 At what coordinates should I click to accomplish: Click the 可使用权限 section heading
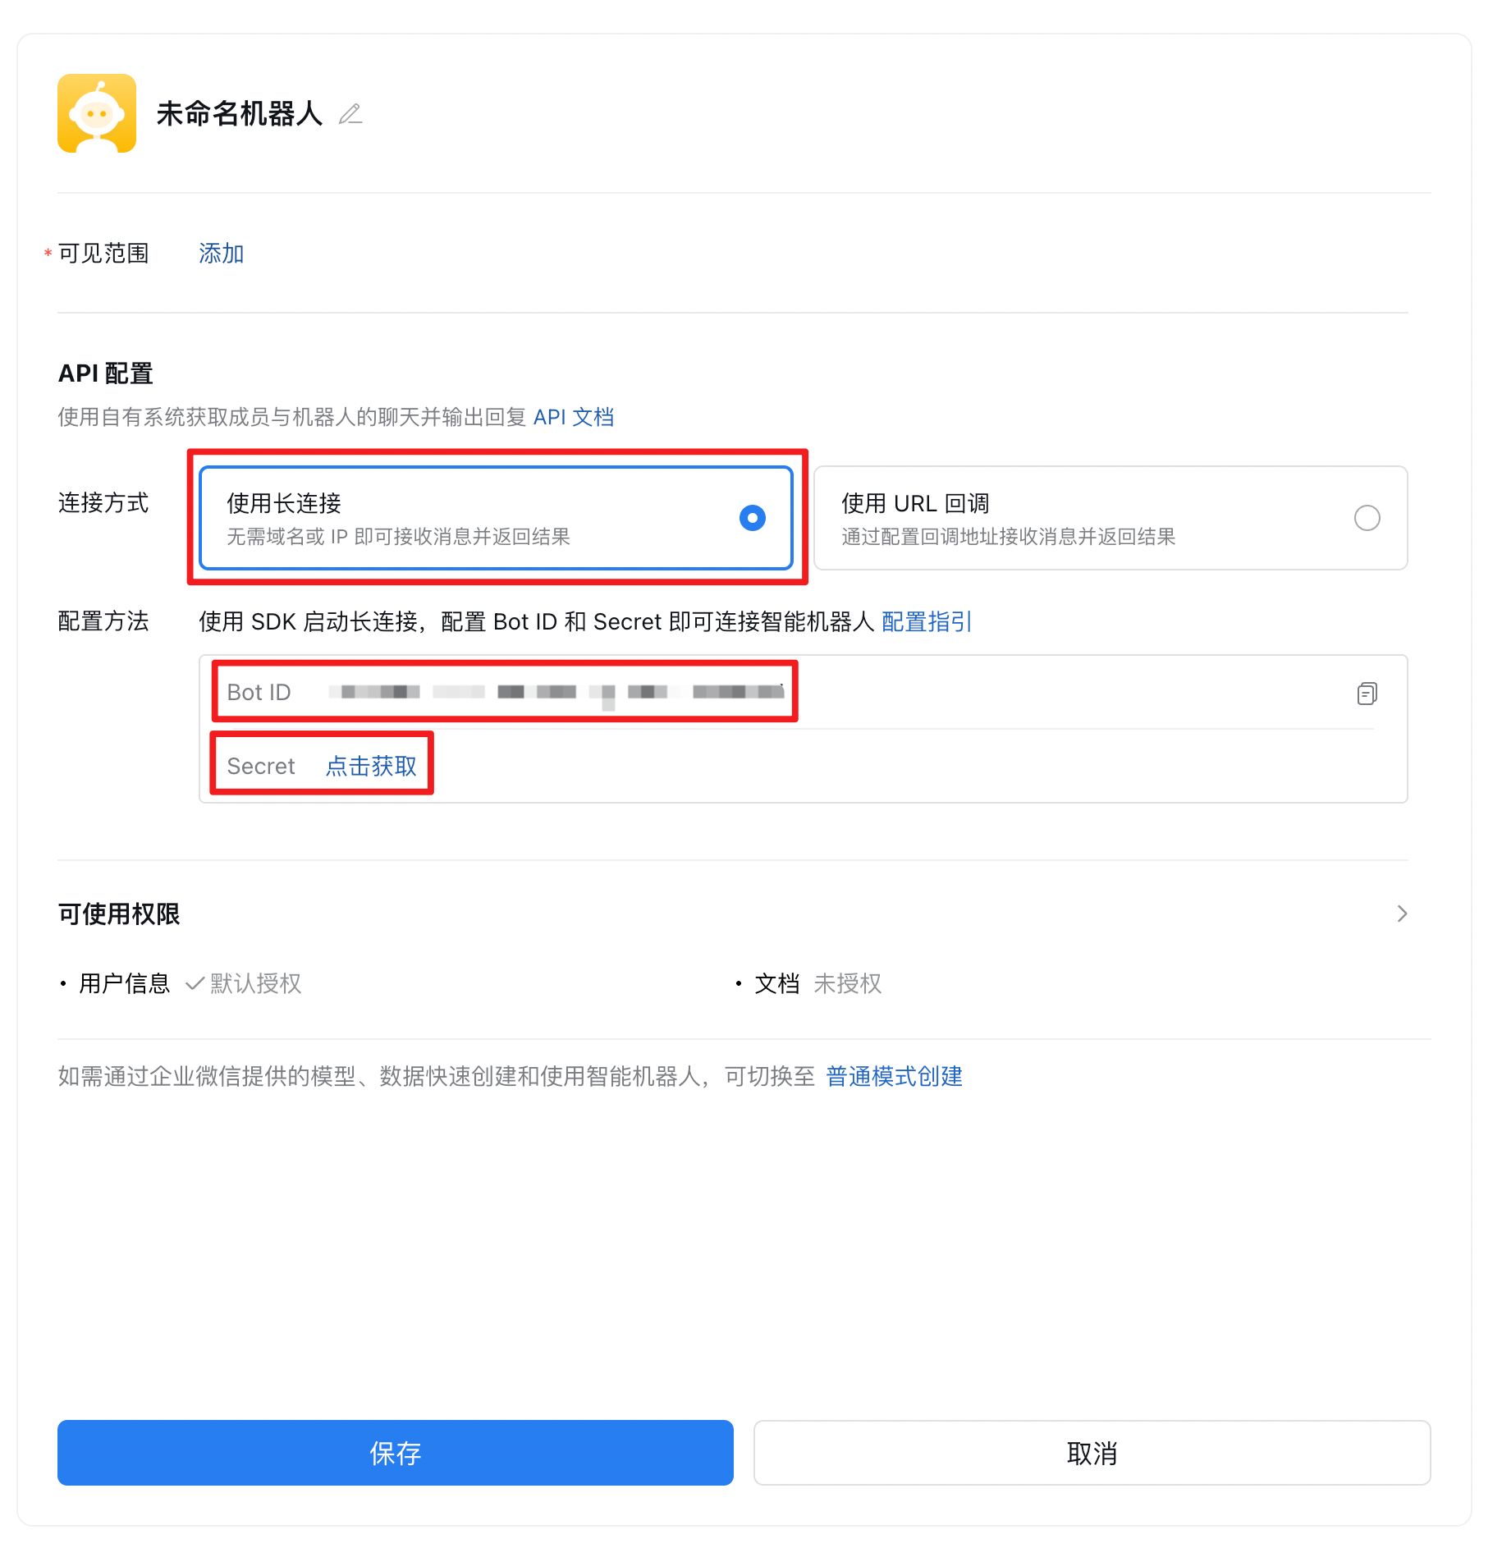point(119,914)
